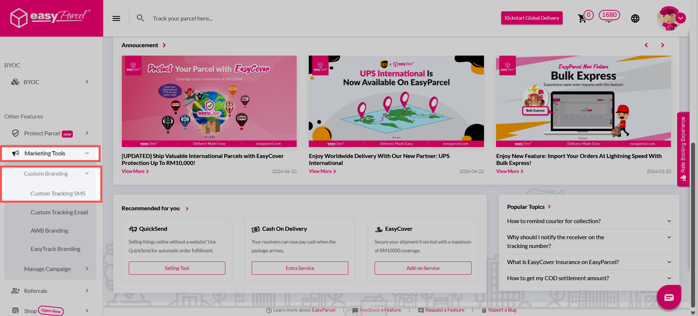Viewport: 698px width, 316px height.
Task: Click the globe language icon
Action: [635, 18]
